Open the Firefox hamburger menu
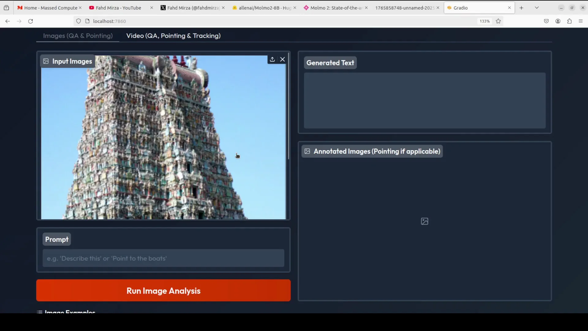Screen dimensions: 588x331 coord(581,21)
